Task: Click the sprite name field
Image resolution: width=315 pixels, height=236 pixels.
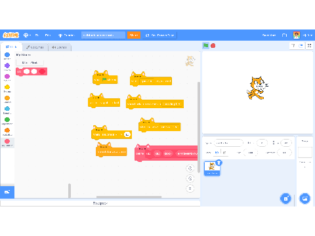Action: (228, 143)
